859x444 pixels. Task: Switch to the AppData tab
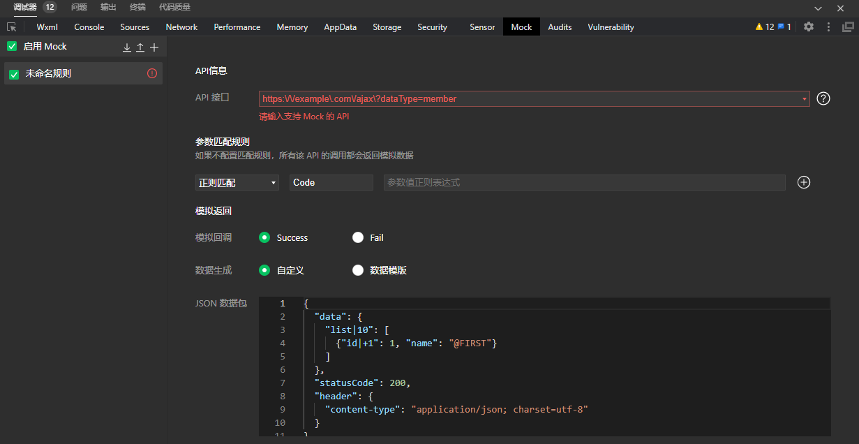(340, 27)
